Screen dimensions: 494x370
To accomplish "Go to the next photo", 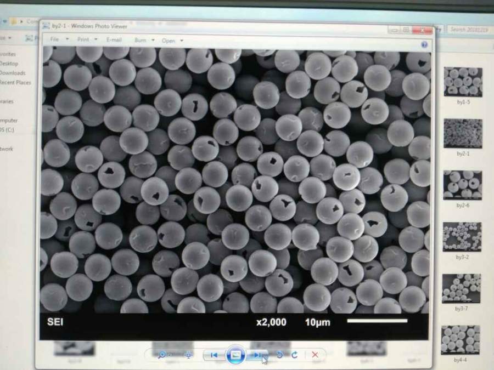I will click(257, 355).
